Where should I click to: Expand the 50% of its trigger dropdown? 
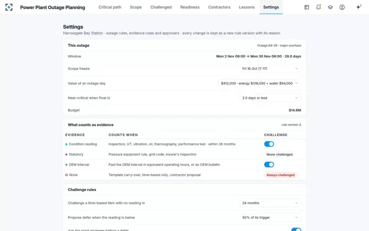pos(270,217)
